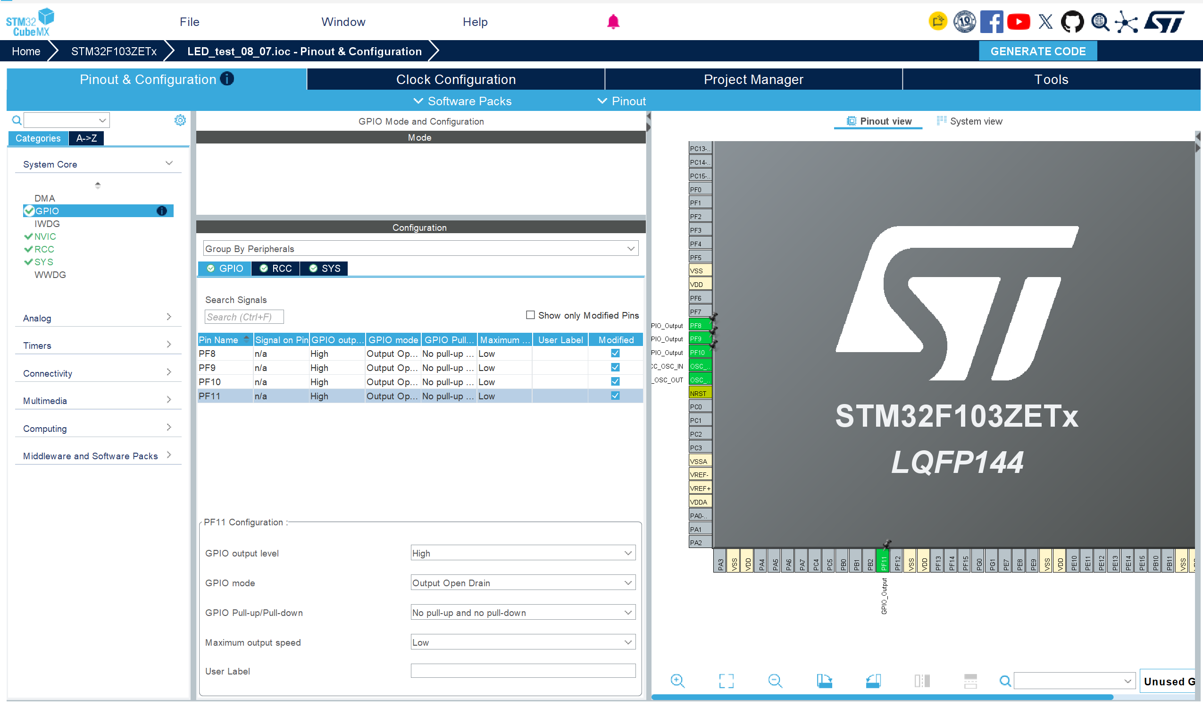Select NVIC in System Core list

(45, 236)
